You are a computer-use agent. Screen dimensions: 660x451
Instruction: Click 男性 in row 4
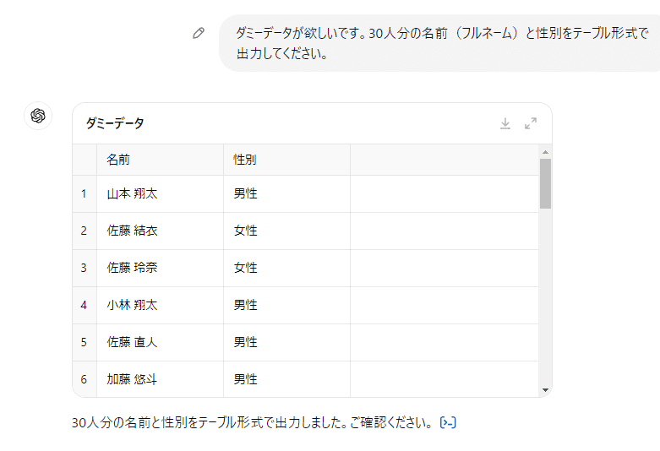286,305
